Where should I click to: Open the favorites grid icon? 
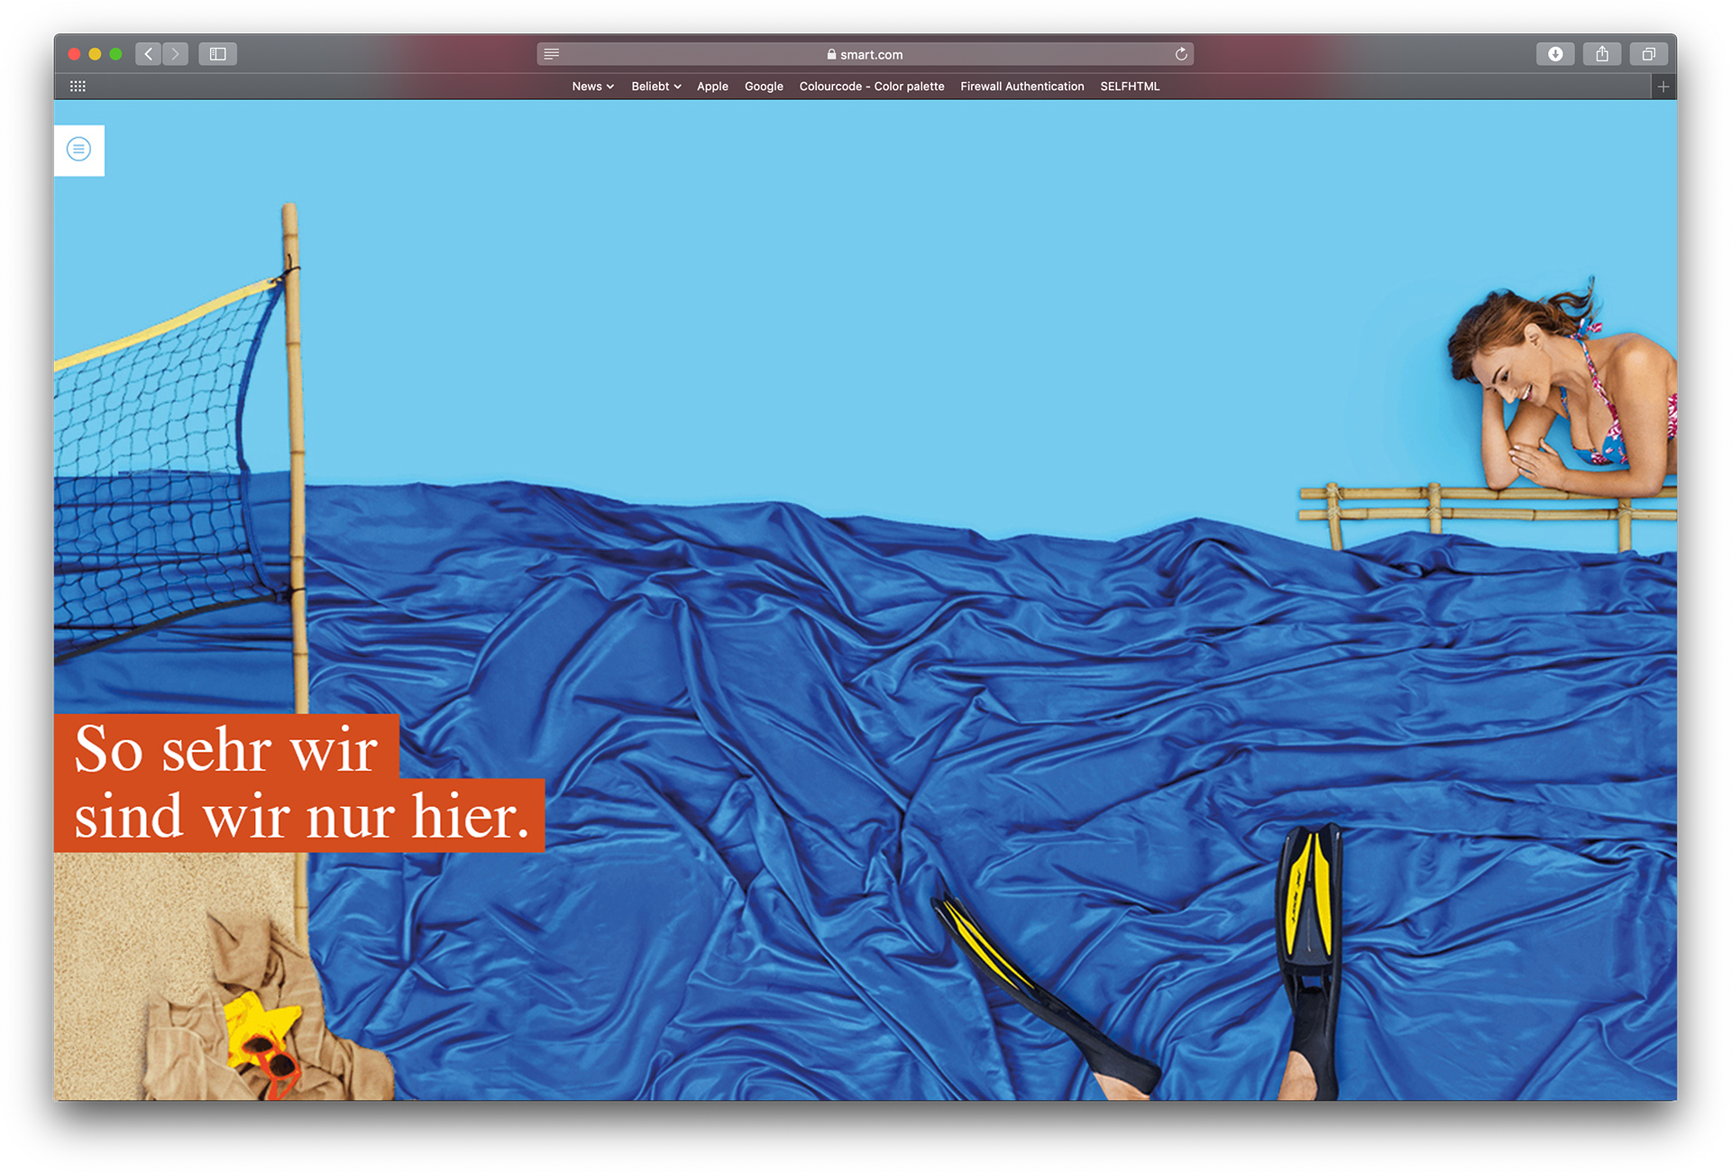[78, 87]
